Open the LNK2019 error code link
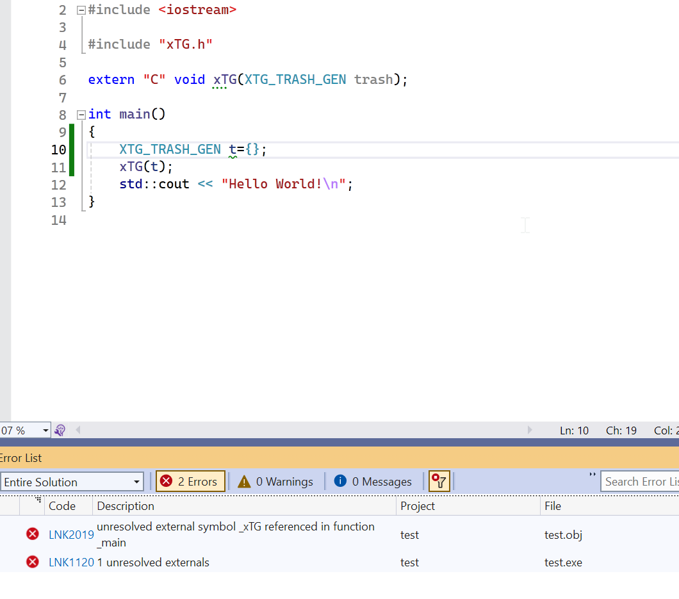This screenshot has width=679, height=599. (71, 534)
